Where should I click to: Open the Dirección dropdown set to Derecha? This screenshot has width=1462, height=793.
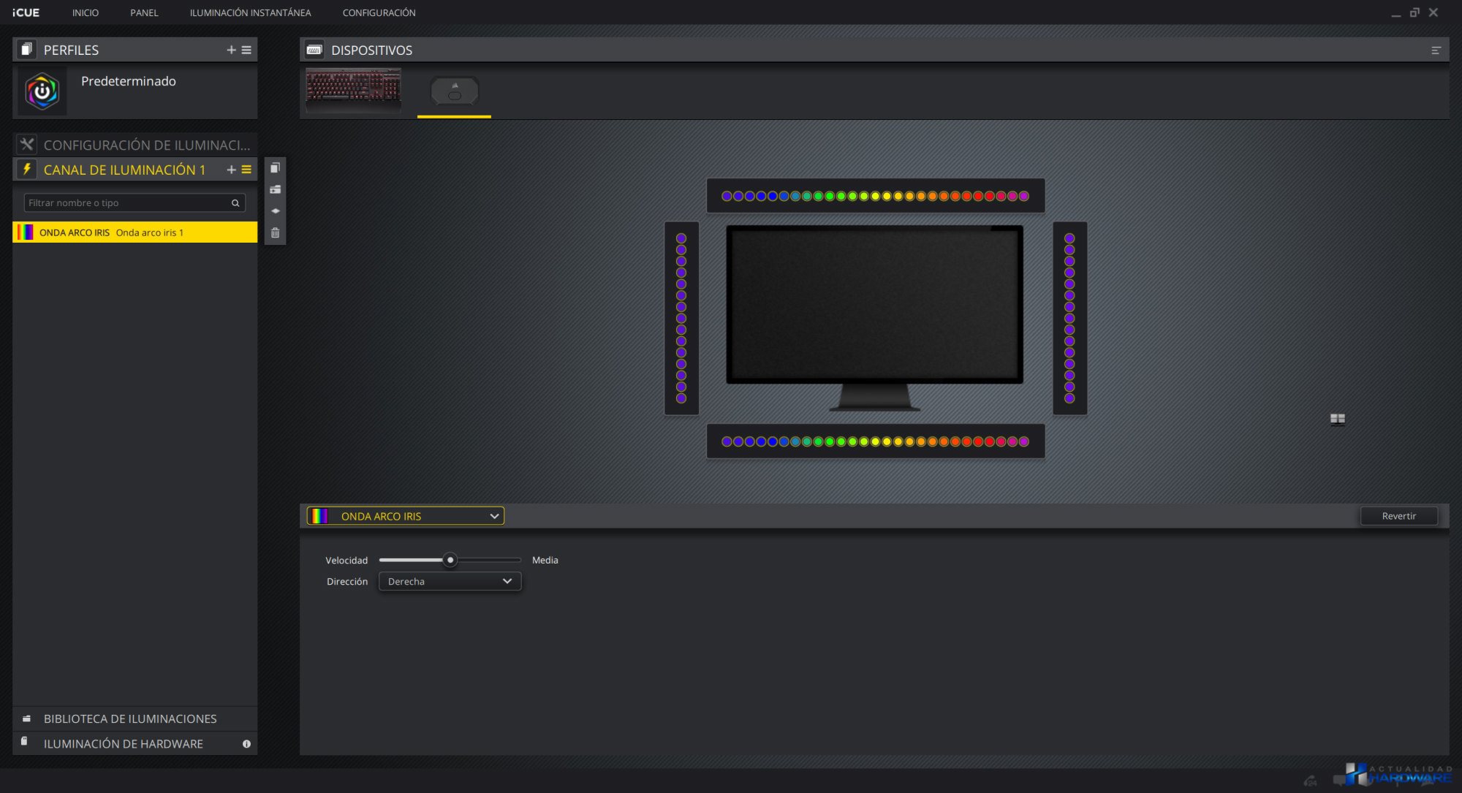(450, 582)
